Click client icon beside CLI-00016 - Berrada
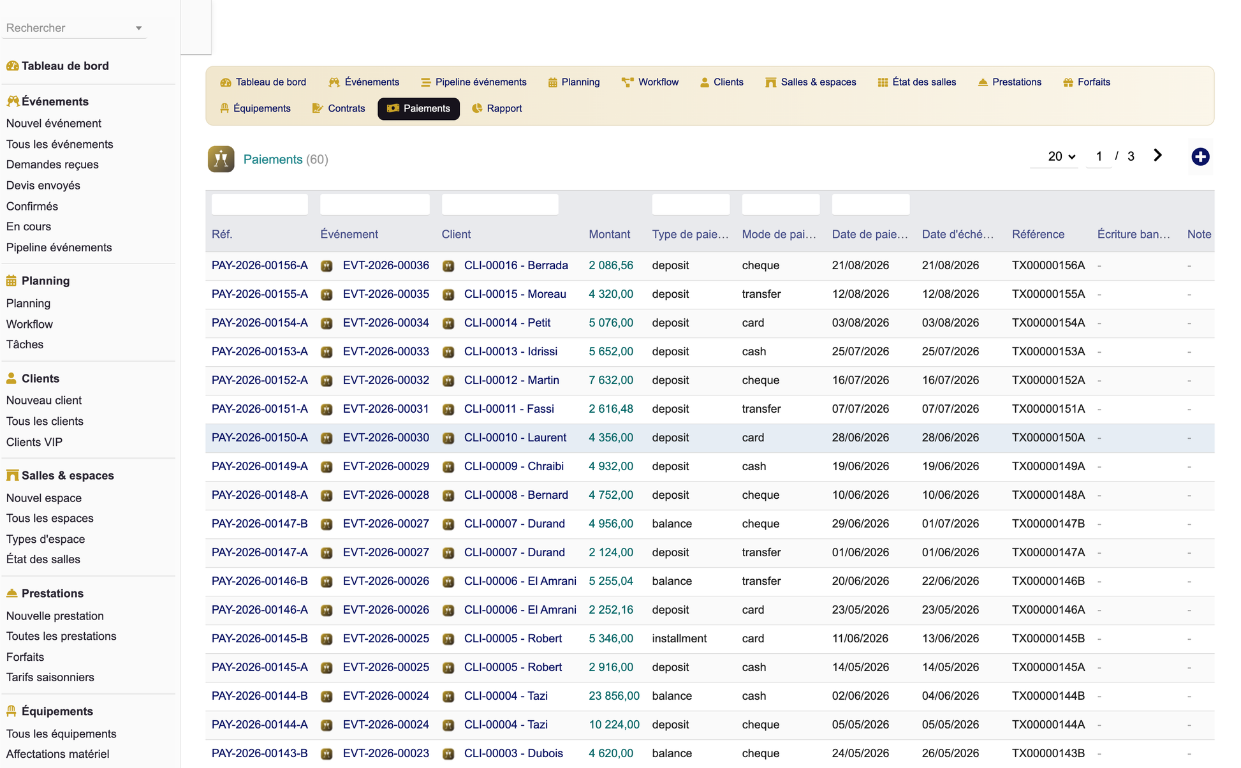Image resolution: width=1241 pixels, height=768 pixels. pyautogui.click(x=448, y=266)
